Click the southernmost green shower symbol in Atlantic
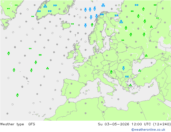Image resolution: width=171 pixels, height=132 pixels. point(17,95)
